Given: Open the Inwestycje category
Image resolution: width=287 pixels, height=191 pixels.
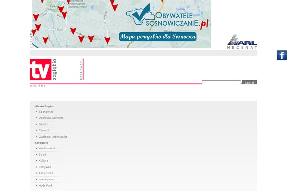Looking at the screenshot, I should pyautogui.click(x=45, y=180).
